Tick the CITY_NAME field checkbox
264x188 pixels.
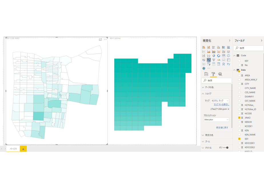(x=239, y=88)
